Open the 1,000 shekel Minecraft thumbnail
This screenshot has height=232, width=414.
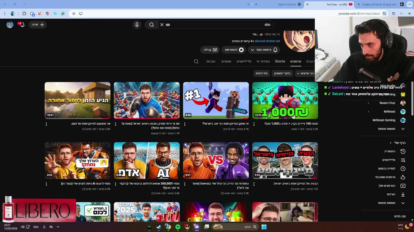(x=285, y=101)
